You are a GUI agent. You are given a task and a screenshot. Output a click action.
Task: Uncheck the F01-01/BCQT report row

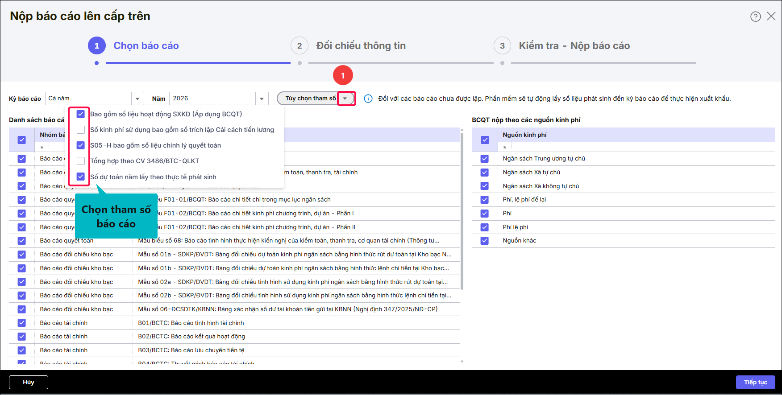click(22, 200)
